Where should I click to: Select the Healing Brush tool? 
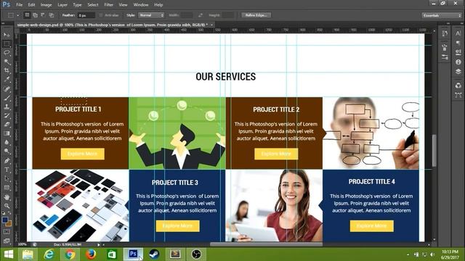coord(7,88)
